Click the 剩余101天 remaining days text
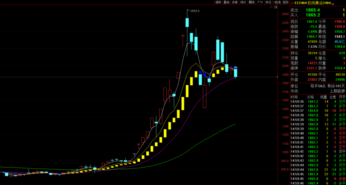 pyautogui.click(x=336, y=86)
